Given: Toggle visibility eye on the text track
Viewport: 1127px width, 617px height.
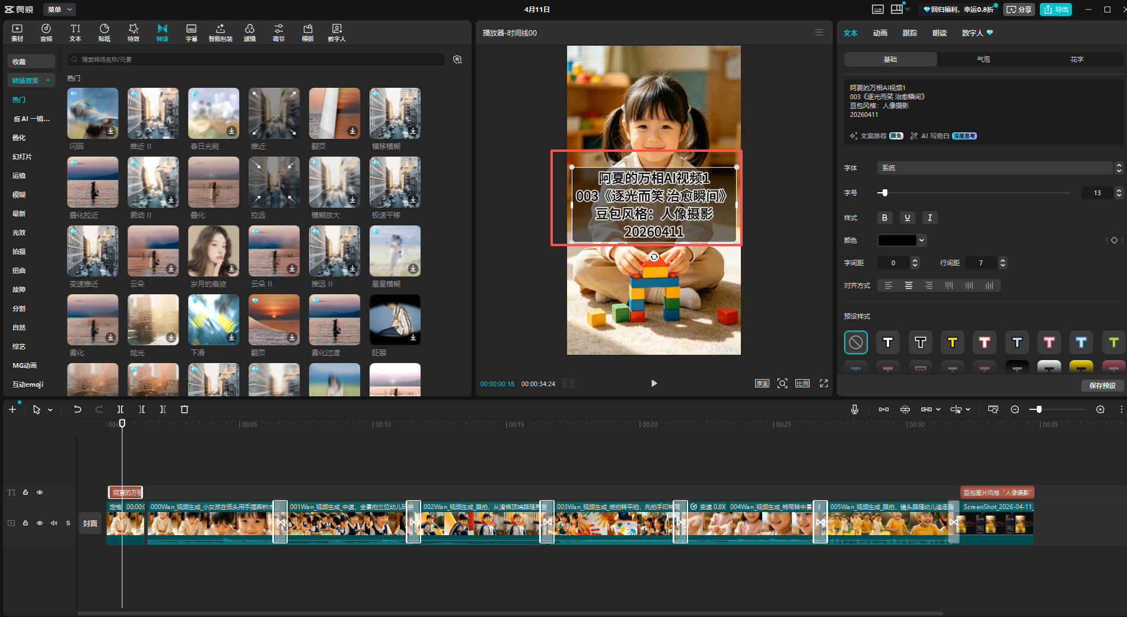Looking at the screenshot, I should [x=40, y=492].
